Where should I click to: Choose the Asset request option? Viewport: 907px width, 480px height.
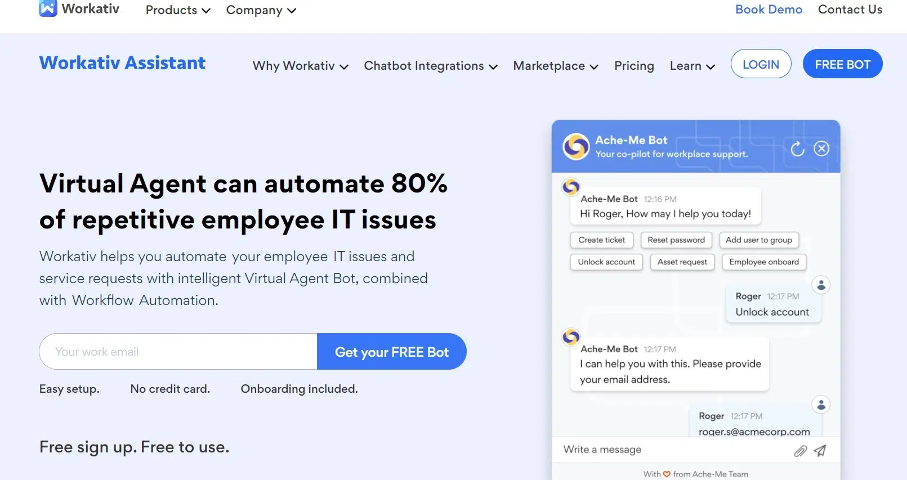pos(682,262)
